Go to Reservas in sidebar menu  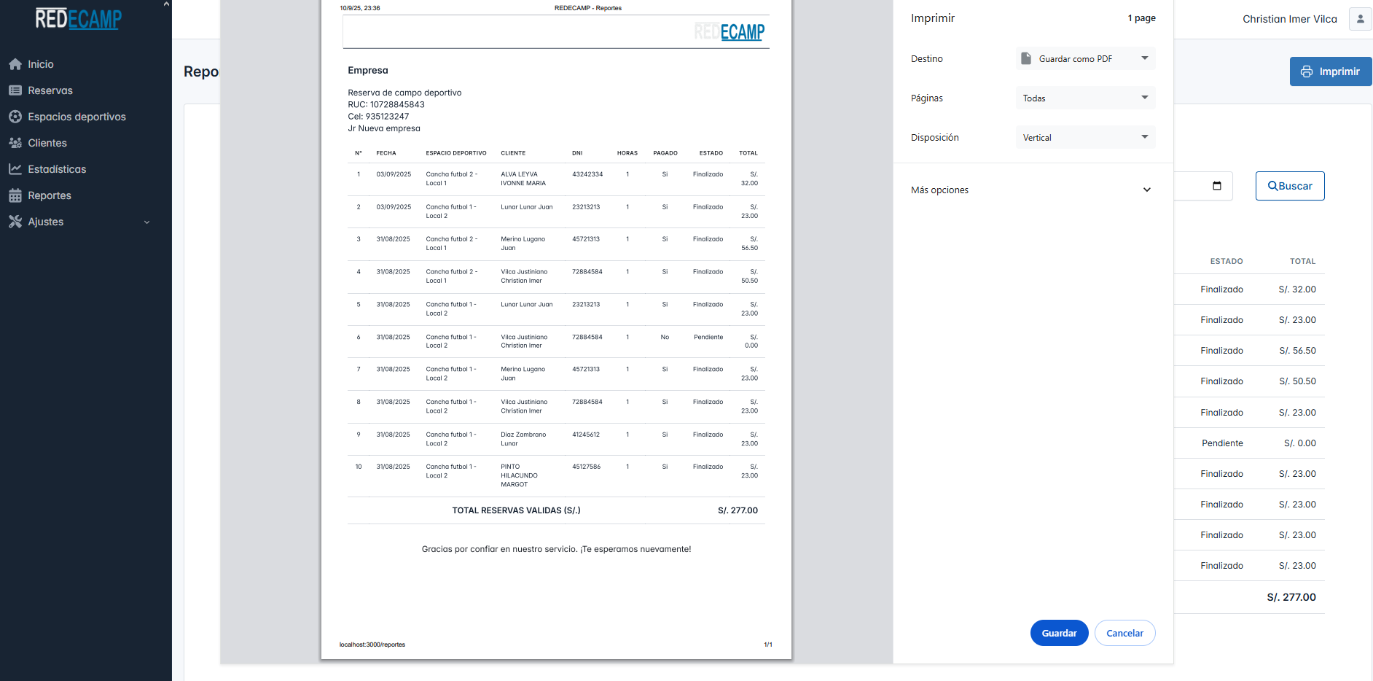coord(50,90)
